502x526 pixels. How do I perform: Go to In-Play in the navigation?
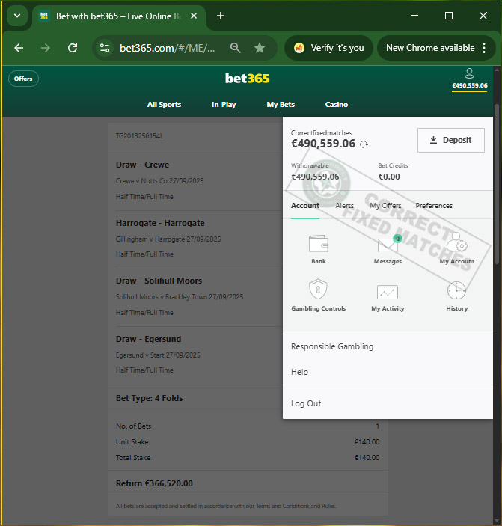point(224,105)
